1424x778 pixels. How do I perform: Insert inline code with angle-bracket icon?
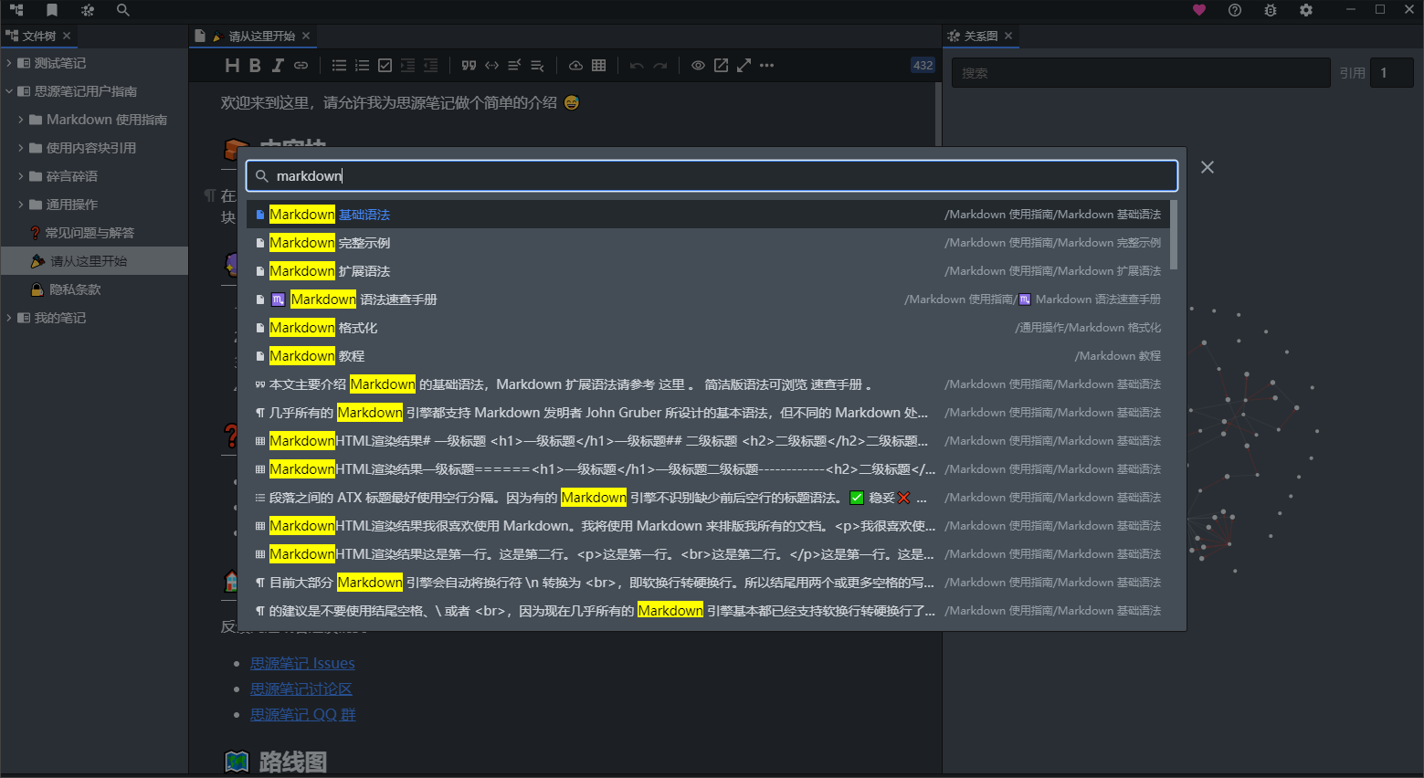tap(491, 65)
